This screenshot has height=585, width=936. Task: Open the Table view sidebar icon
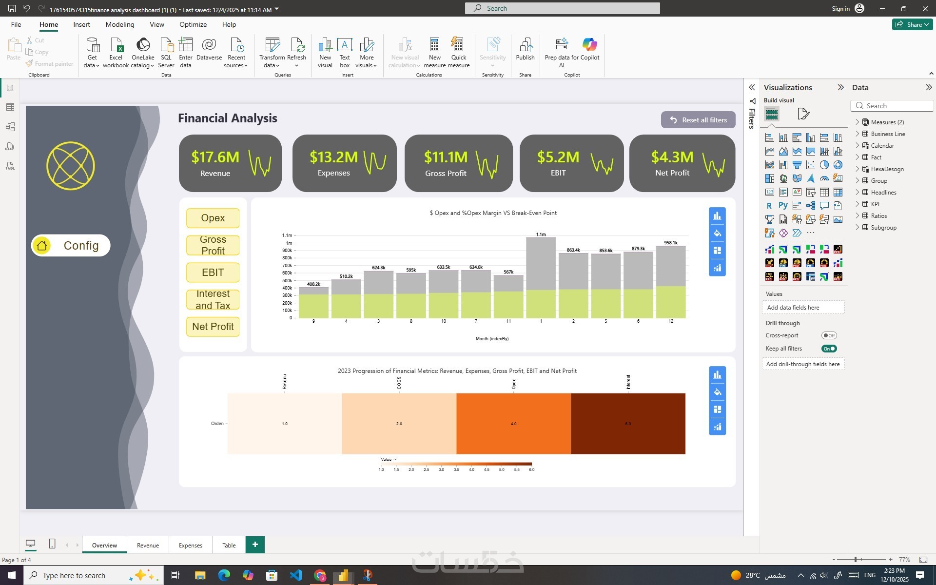10,107
